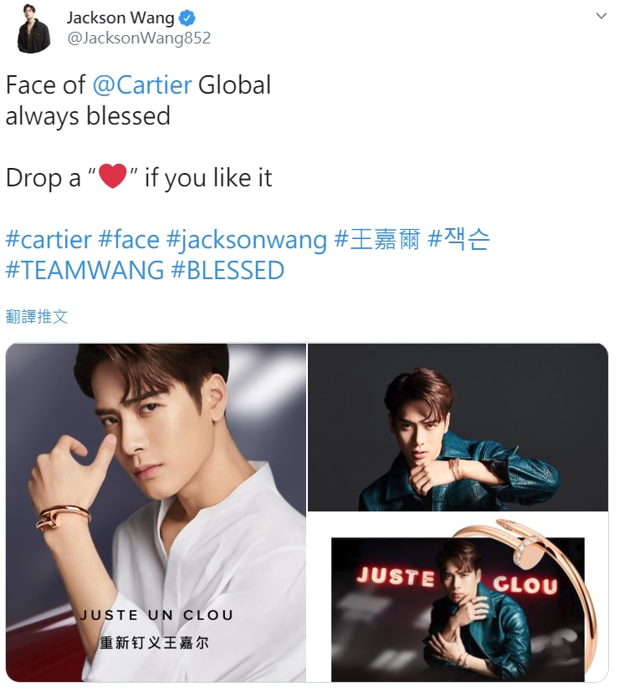Open the @Cartier mention link
Image resolution: width=619 pixels, height=697 pixels.
[142, 85]
